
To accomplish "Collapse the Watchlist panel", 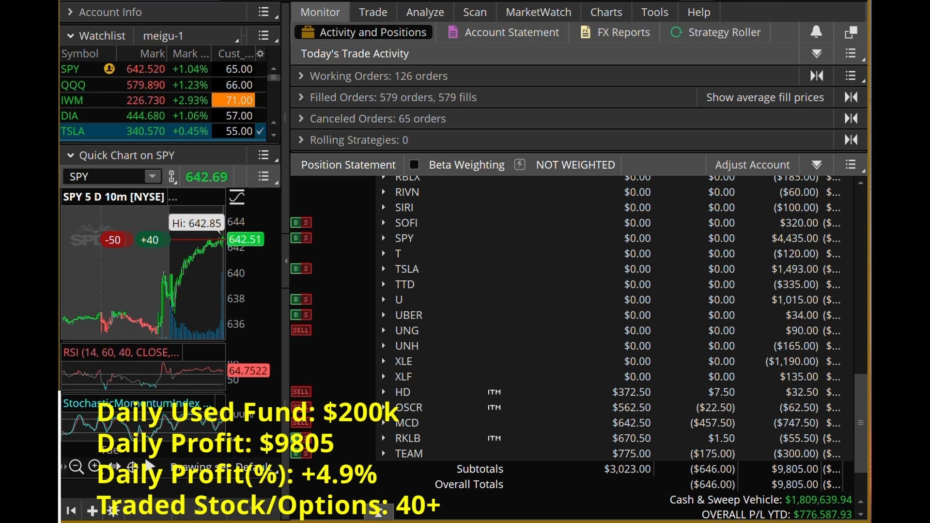I will tap(70, 36).
